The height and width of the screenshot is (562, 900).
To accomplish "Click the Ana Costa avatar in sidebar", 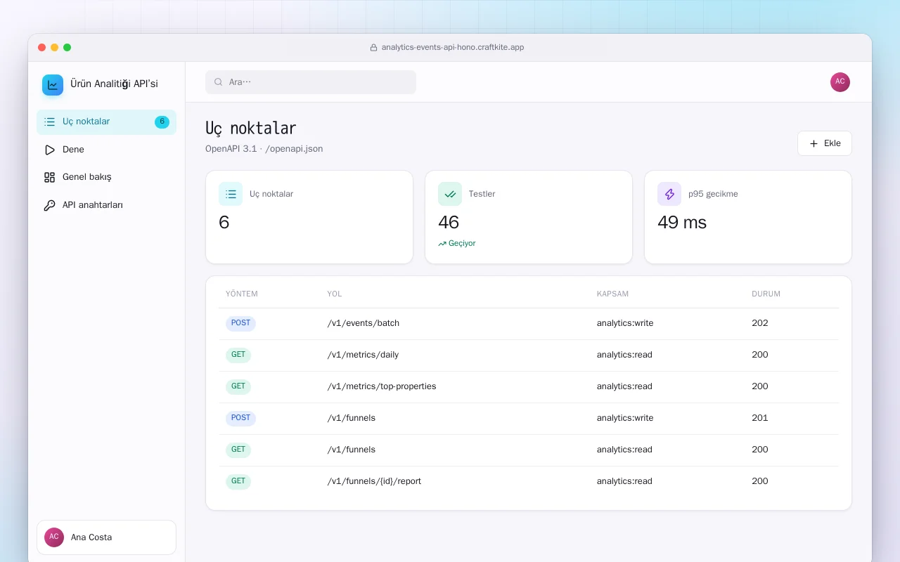I will [54, 537].
